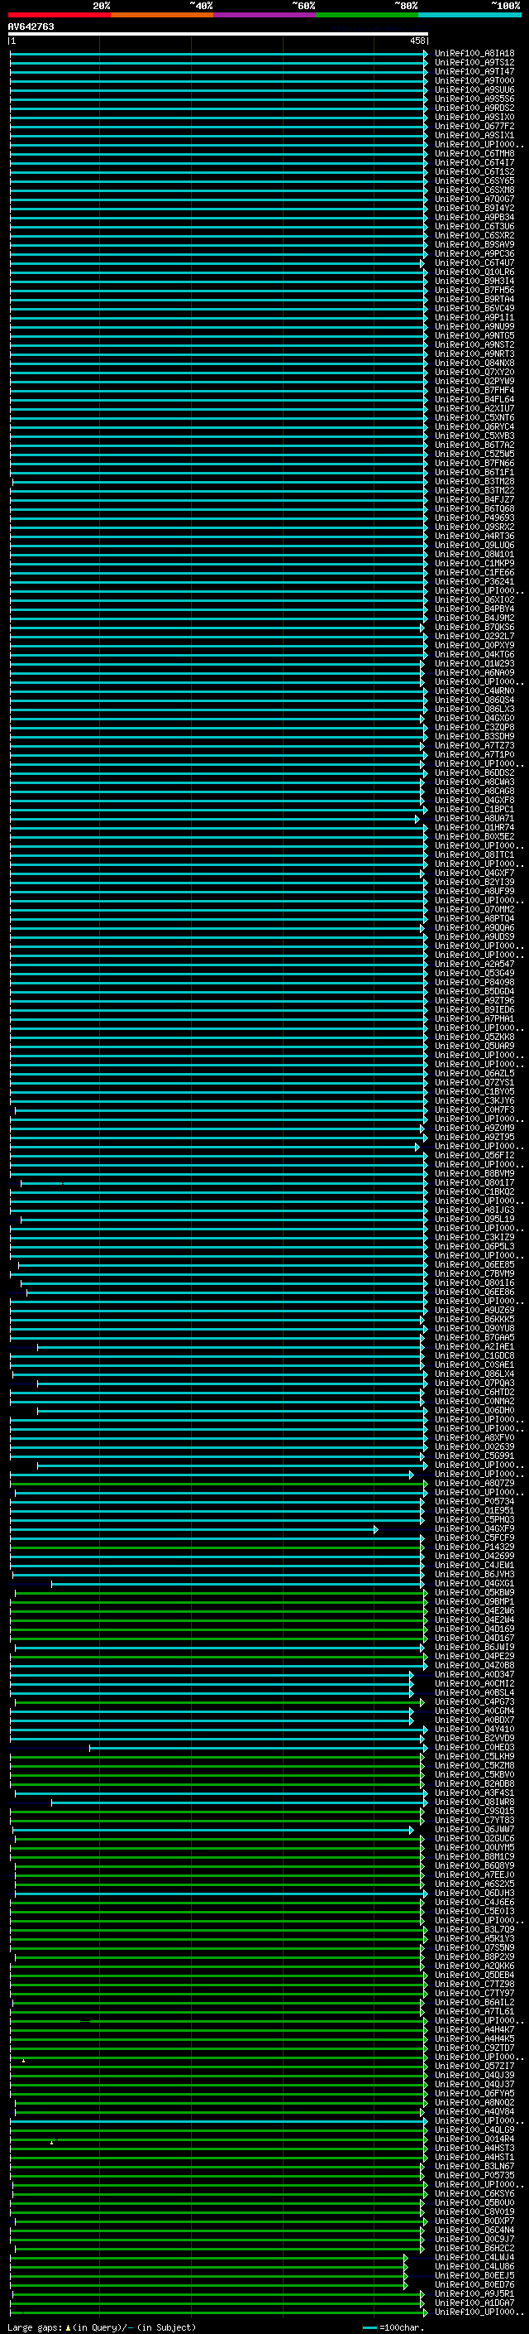Select the UniRef100_B6VC49 label
This screenshot has height=2334, width=529.
coord(474,308)
